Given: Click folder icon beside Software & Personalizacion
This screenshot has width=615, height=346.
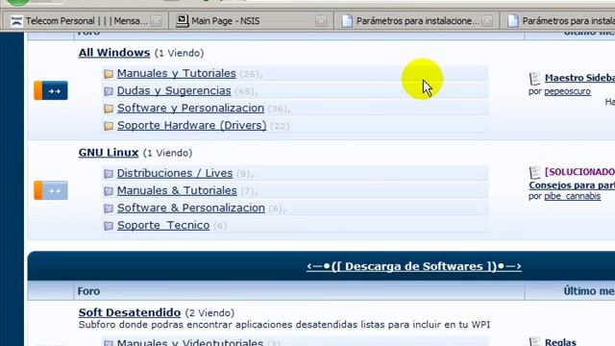Looking at the screenshot, I should click(109, 209).
